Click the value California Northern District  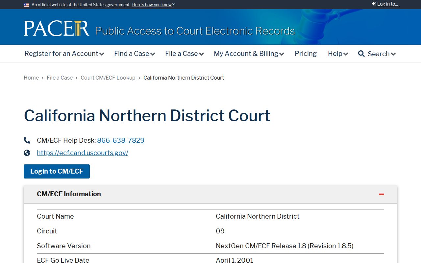click(x=258, y=216)
